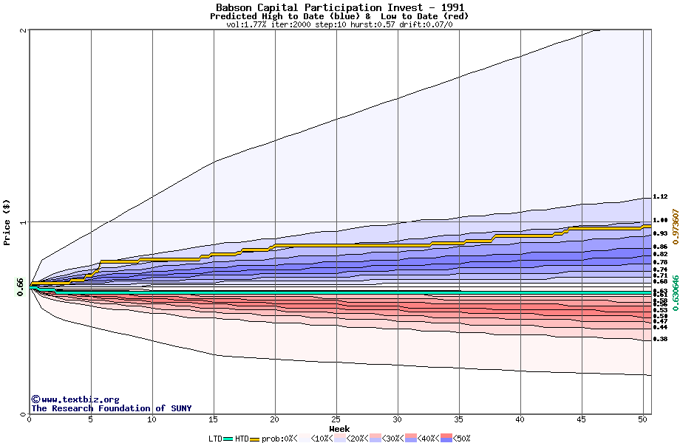Click the x-axis tick label '5'
Image resolution: width=680 pixels, height=443 pixels.
pos(91,419)
